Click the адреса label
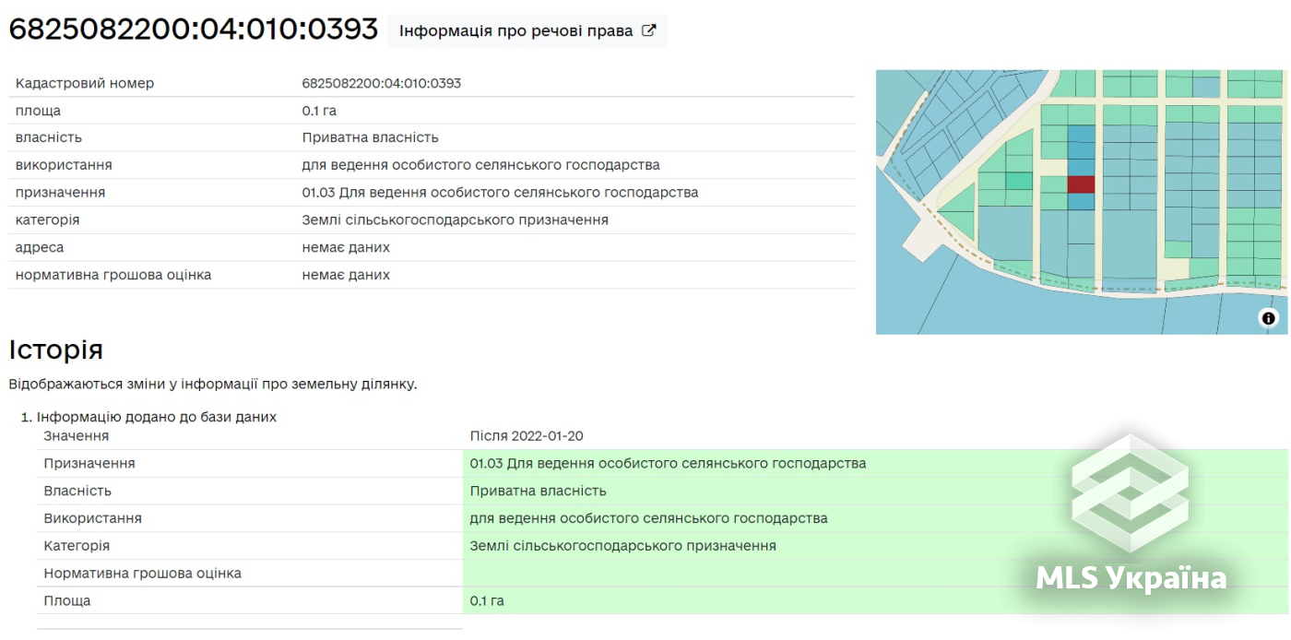 point(40,247)
